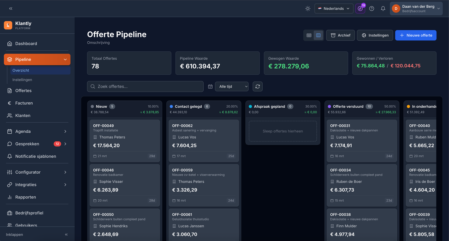The width and height of the screenshot is (449, 241).
Task: Select Overzicht under Pipeline
Action: point(21,70)
